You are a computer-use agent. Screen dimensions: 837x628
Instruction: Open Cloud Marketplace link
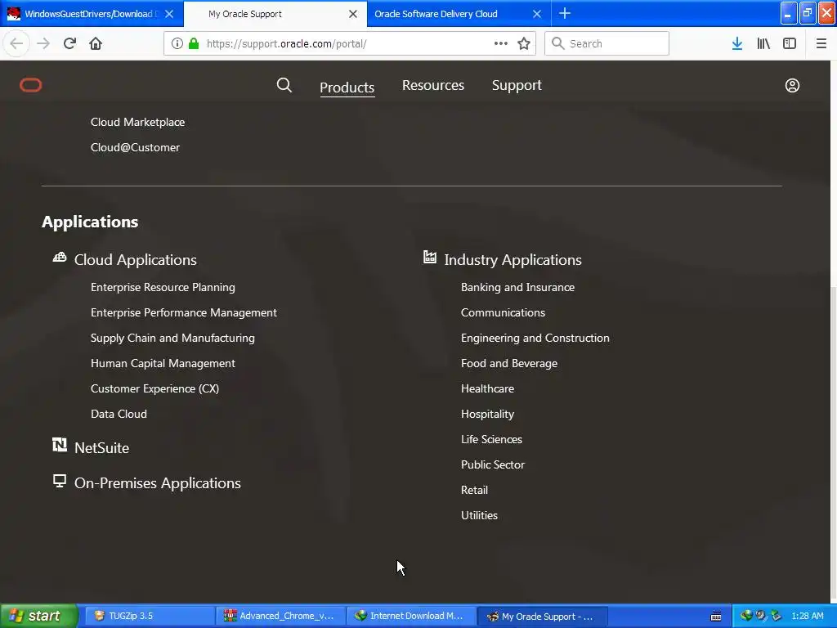coord(137,123)
